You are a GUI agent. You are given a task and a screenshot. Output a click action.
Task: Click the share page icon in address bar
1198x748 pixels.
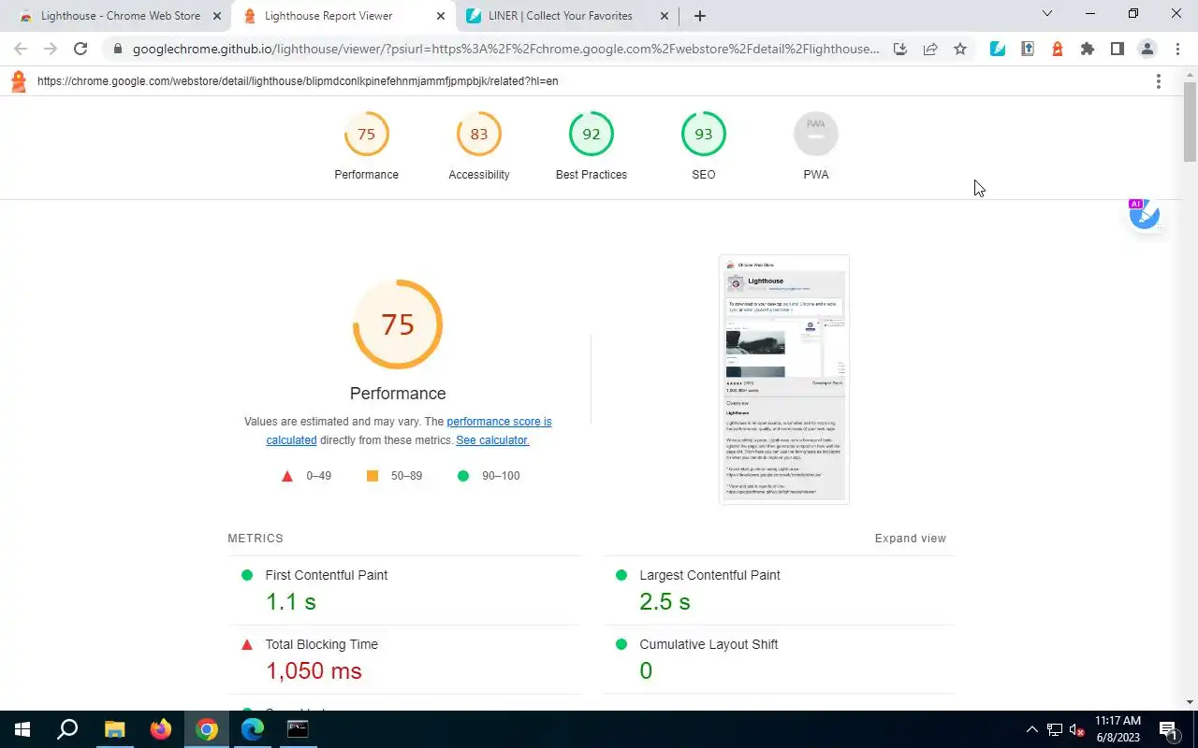(930, 49)
